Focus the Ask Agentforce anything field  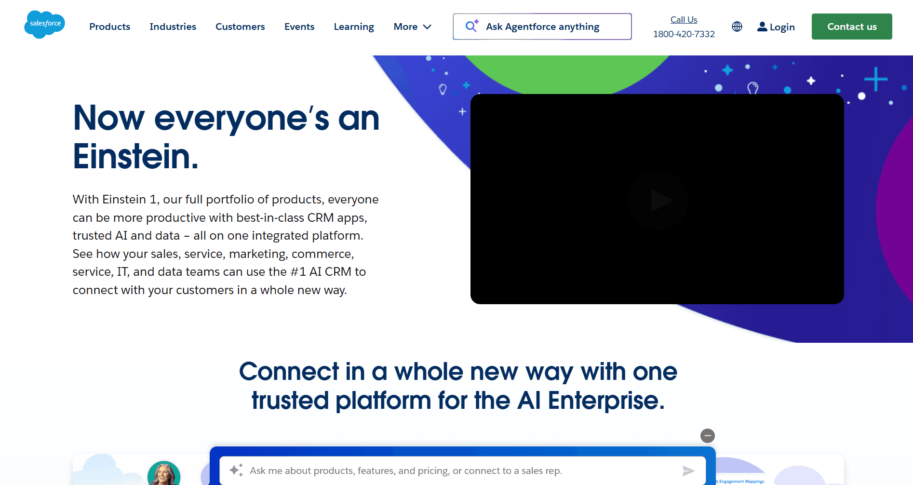click(x=542, y=27)
